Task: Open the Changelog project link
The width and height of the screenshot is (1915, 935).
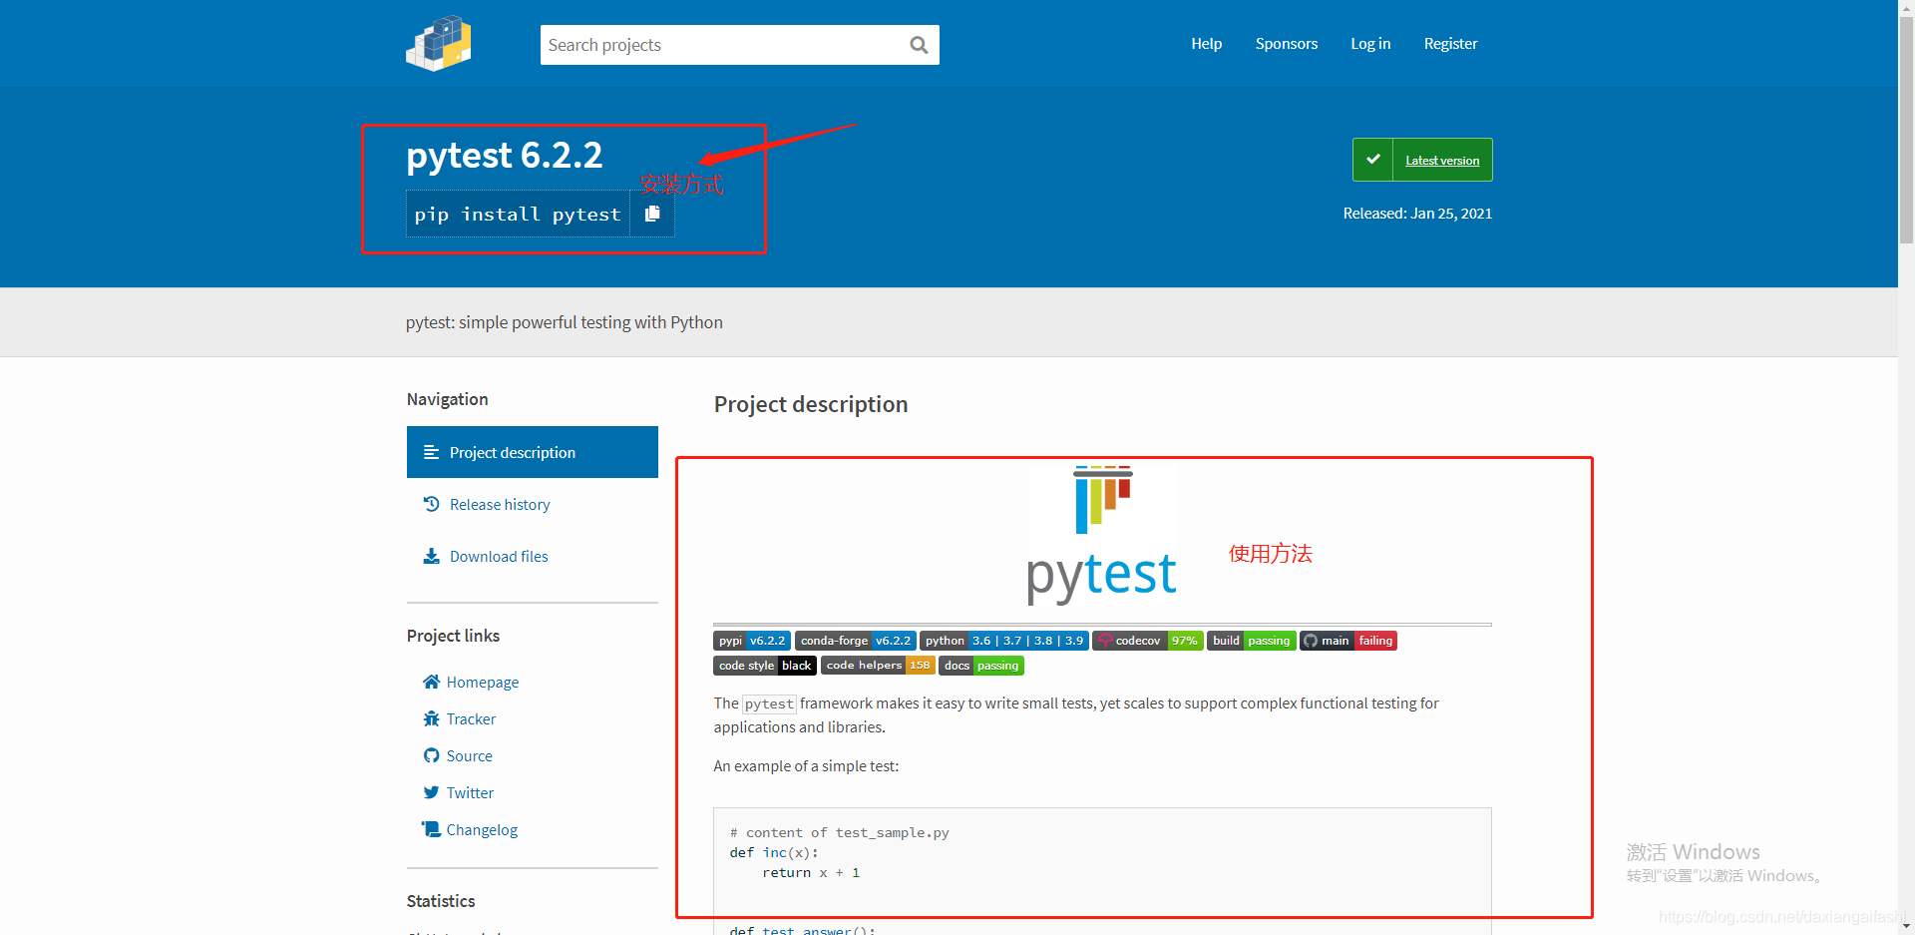Action: [482, 829]
